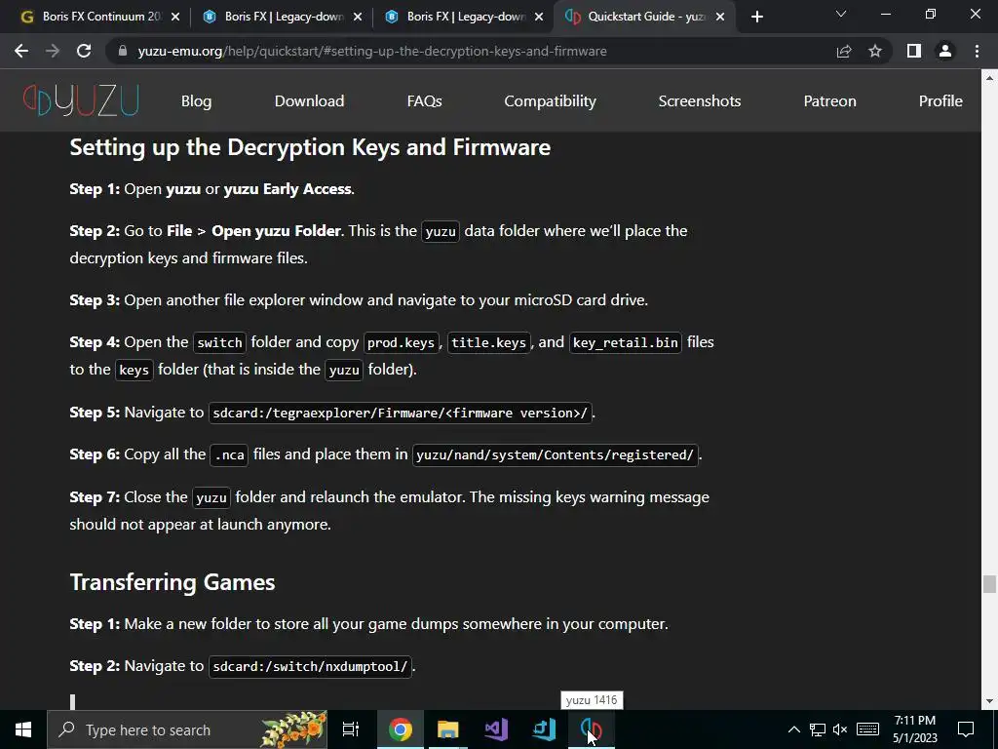
Task: Click the touch keyboard tray icon
Action: click(867, 729)
